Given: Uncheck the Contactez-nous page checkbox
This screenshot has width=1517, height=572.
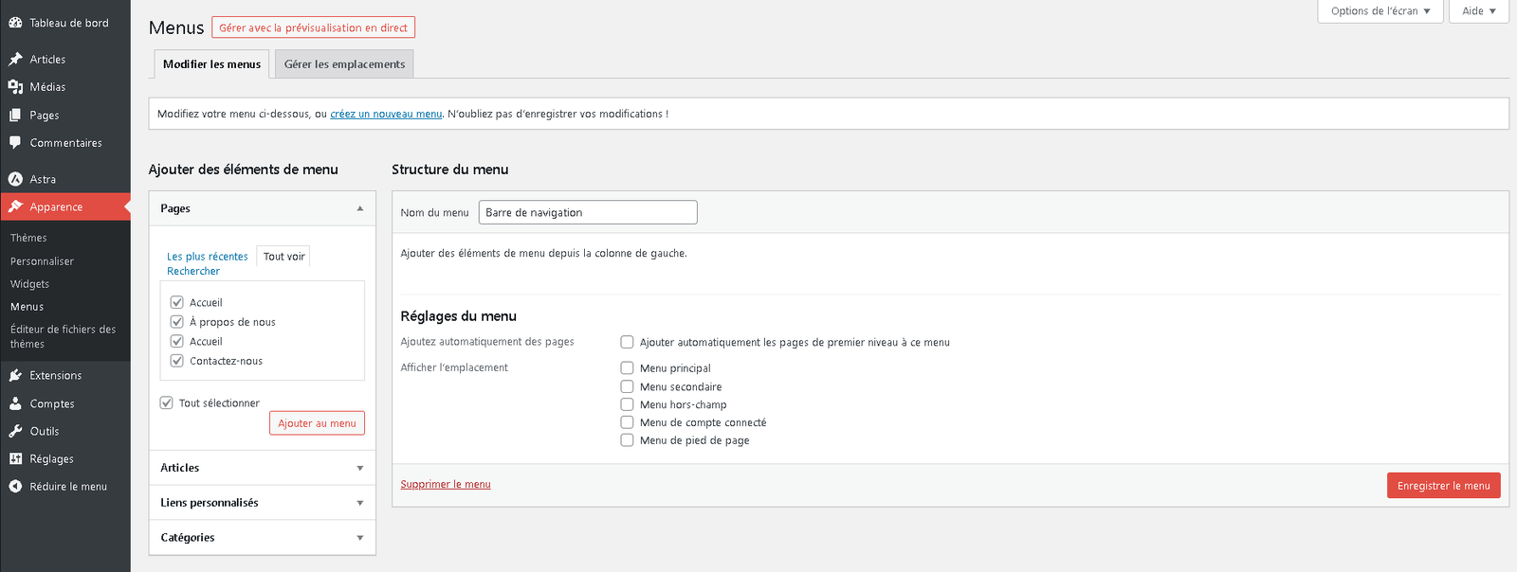Looking at the screenshot, I should 176,360.
